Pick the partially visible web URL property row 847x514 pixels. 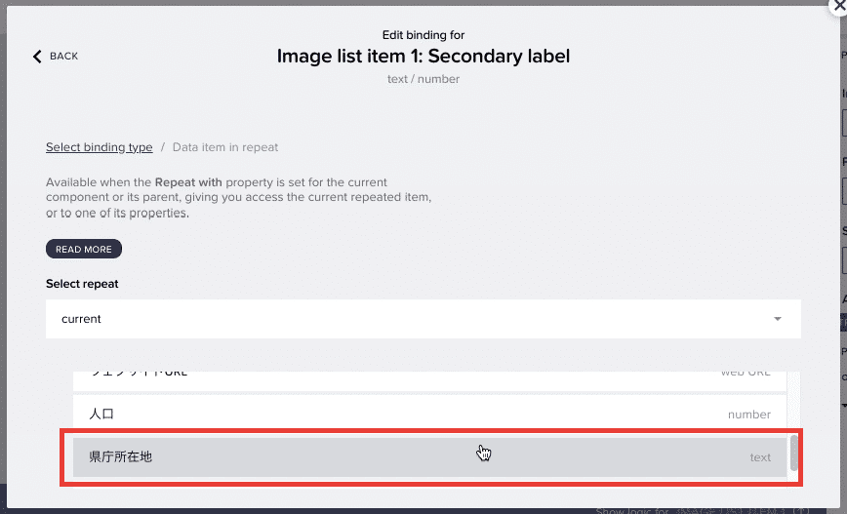(429, 380)
